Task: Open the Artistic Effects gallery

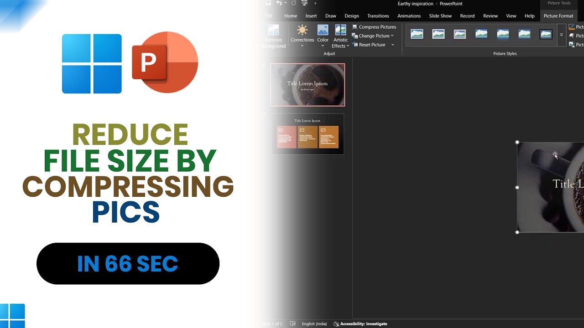Action: (x=340, y=36)
